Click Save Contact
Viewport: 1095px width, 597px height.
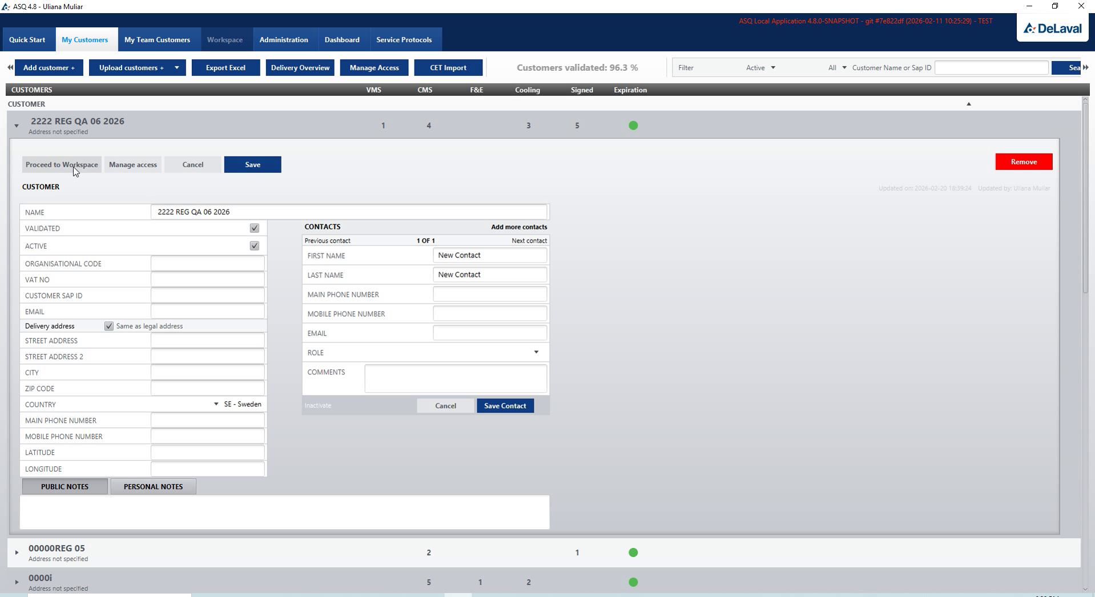click(x=505, y=406)
